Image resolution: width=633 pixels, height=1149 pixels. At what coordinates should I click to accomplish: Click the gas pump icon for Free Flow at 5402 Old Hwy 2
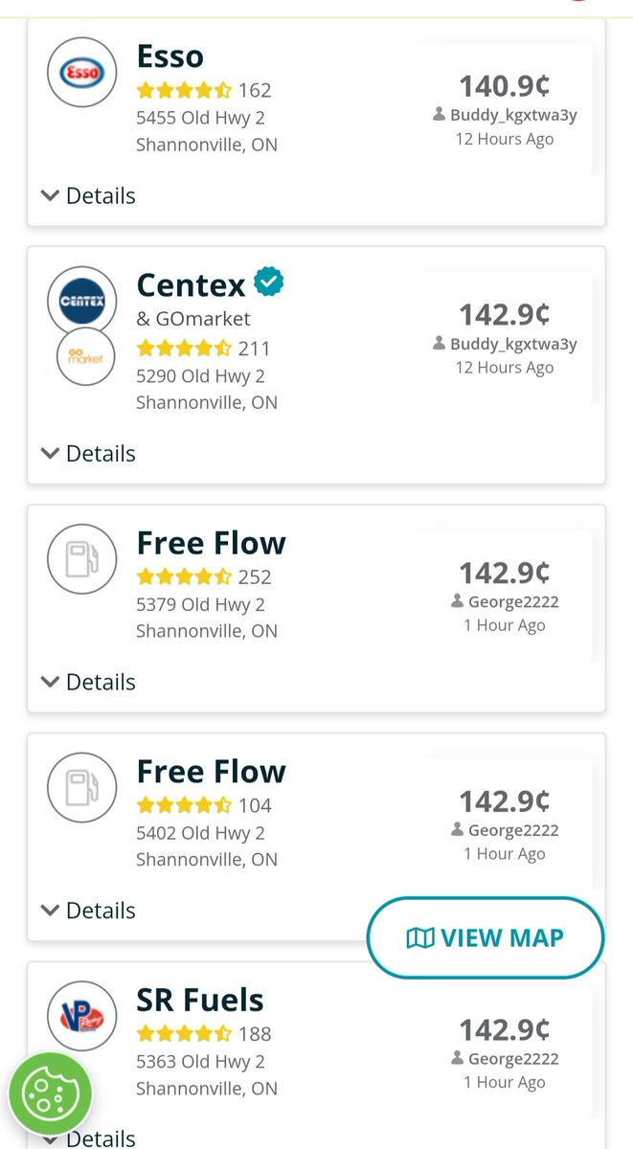coord(82,788)
